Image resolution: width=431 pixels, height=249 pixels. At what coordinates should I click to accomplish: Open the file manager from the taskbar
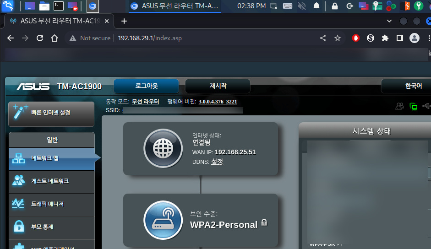[44, 6]
